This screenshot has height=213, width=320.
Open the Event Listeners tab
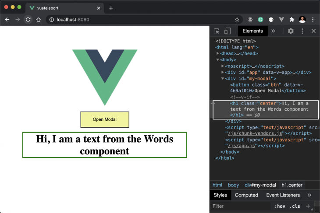[x=283, y=195]
